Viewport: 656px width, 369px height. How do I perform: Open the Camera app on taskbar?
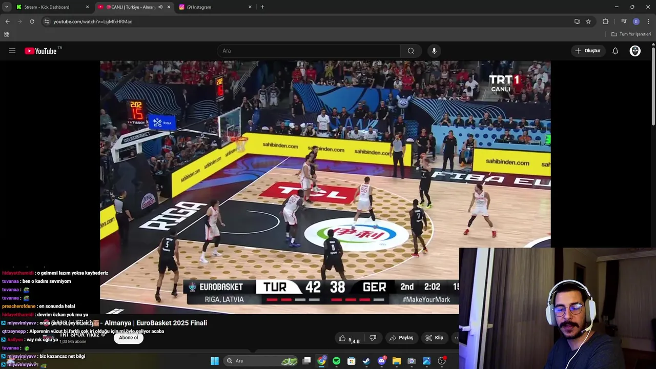(x=412, y=361)
